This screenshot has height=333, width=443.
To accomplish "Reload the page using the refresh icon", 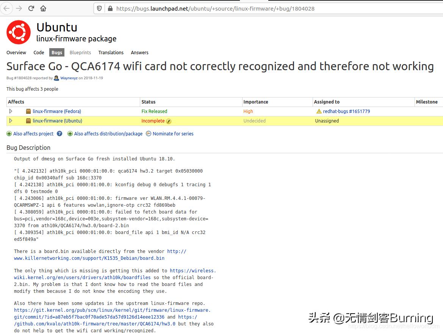I will tap(31, 8).
